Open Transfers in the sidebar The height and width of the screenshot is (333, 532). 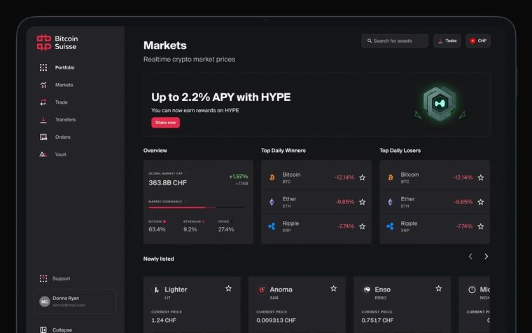[x=66, y=120]
